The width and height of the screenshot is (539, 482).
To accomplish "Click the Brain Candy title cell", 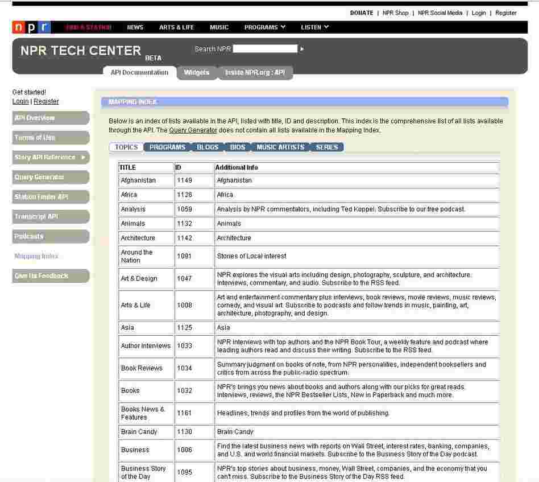I will [146, 432].
